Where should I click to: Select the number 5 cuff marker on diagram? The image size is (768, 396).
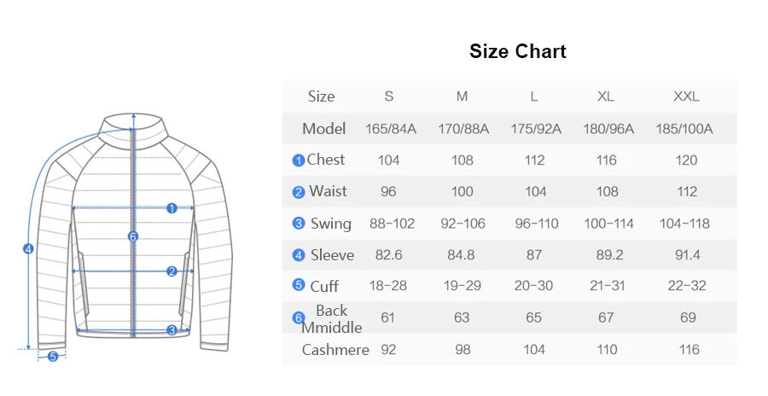(52, 357)
